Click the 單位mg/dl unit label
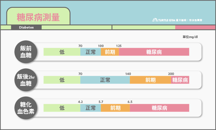The height and width of the screenshot is (130, 216). tap(190, 37)
